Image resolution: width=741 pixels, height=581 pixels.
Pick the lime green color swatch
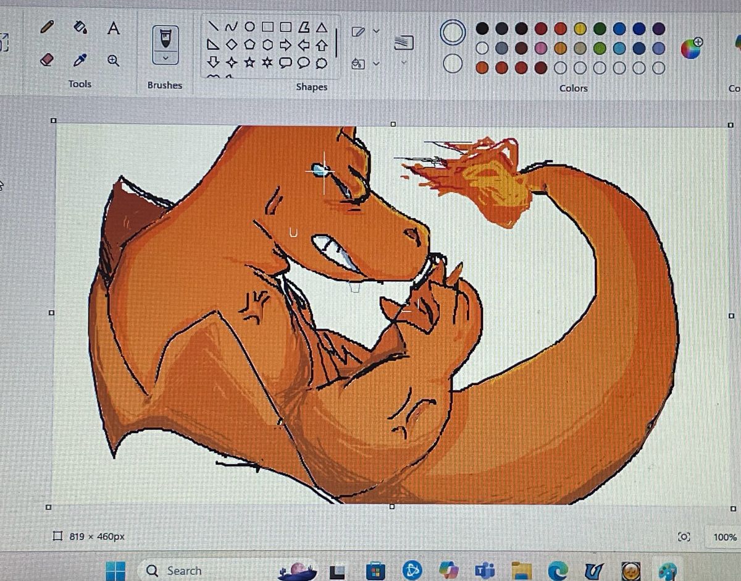pyautogui.click(x=600, y=48)
